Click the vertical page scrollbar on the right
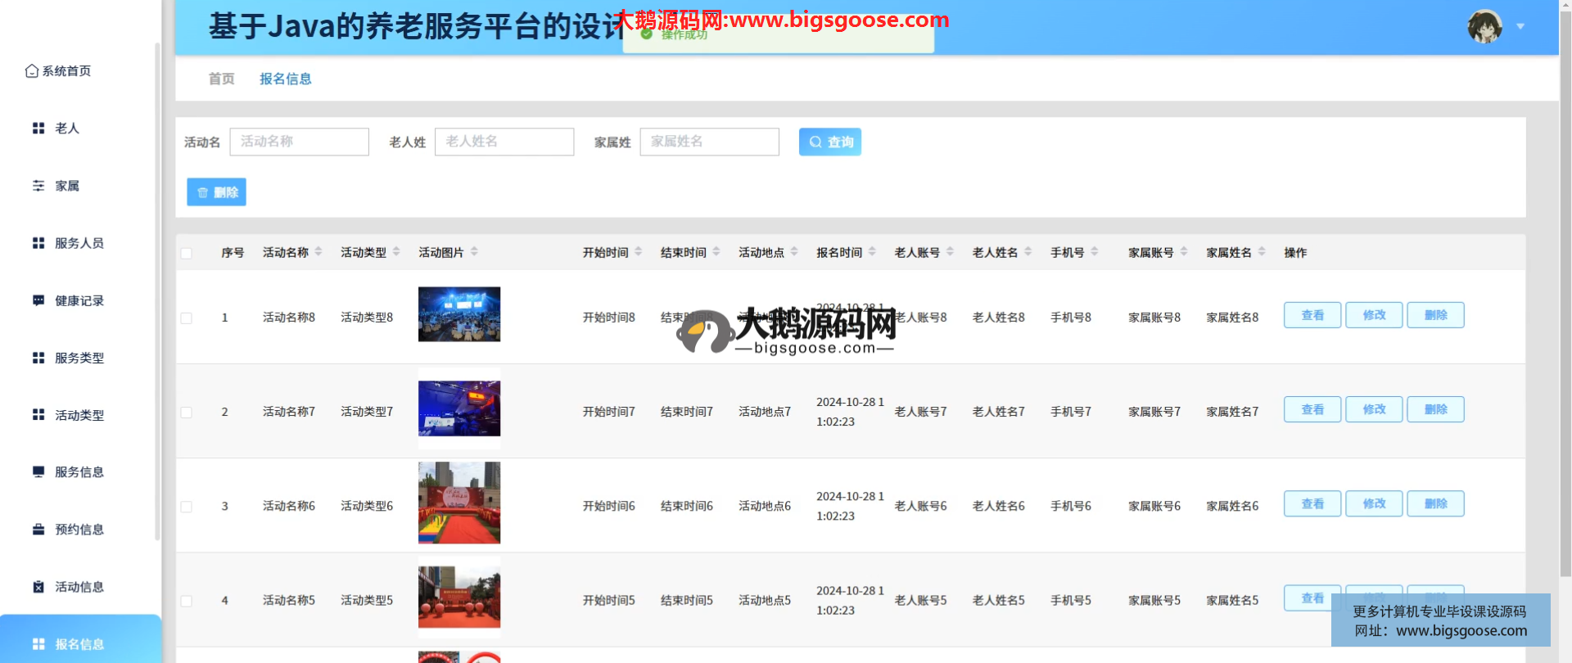 [1565, 286]
